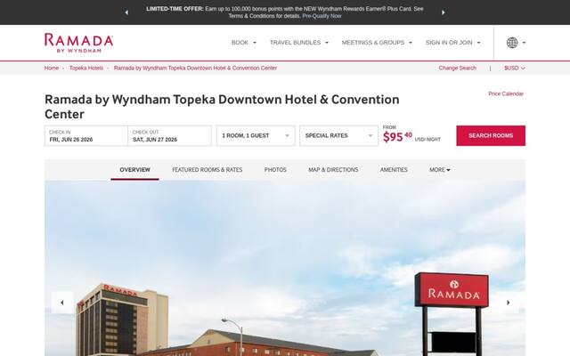
Task: Open the Price Calendar link
Action: point(506,93)
